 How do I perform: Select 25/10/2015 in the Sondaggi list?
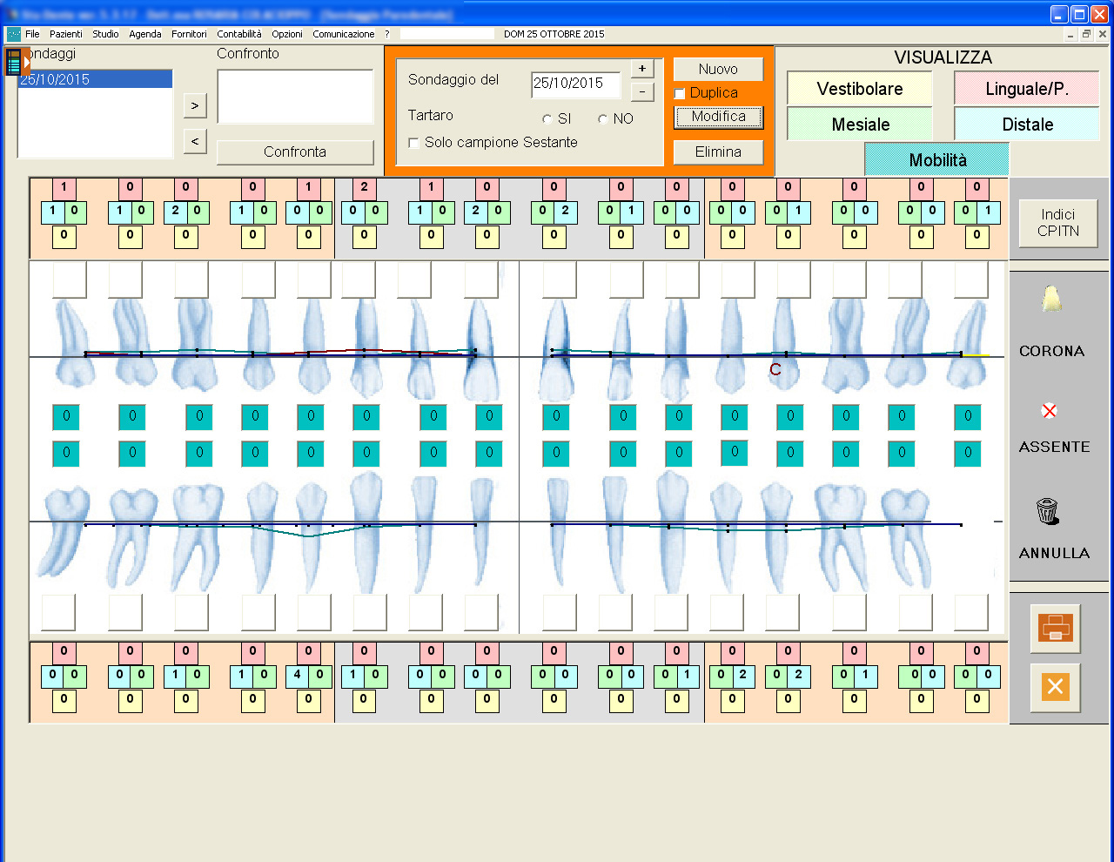(x=95, y=79)
